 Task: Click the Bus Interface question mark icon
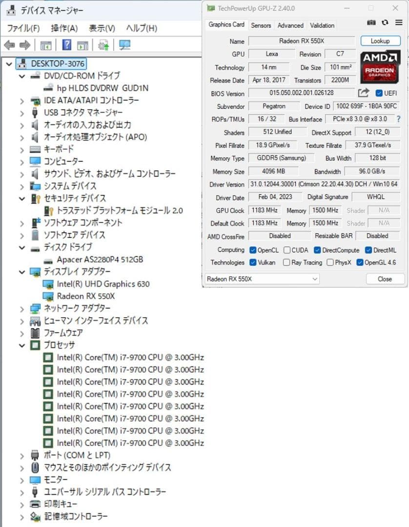tap(399, 119)
